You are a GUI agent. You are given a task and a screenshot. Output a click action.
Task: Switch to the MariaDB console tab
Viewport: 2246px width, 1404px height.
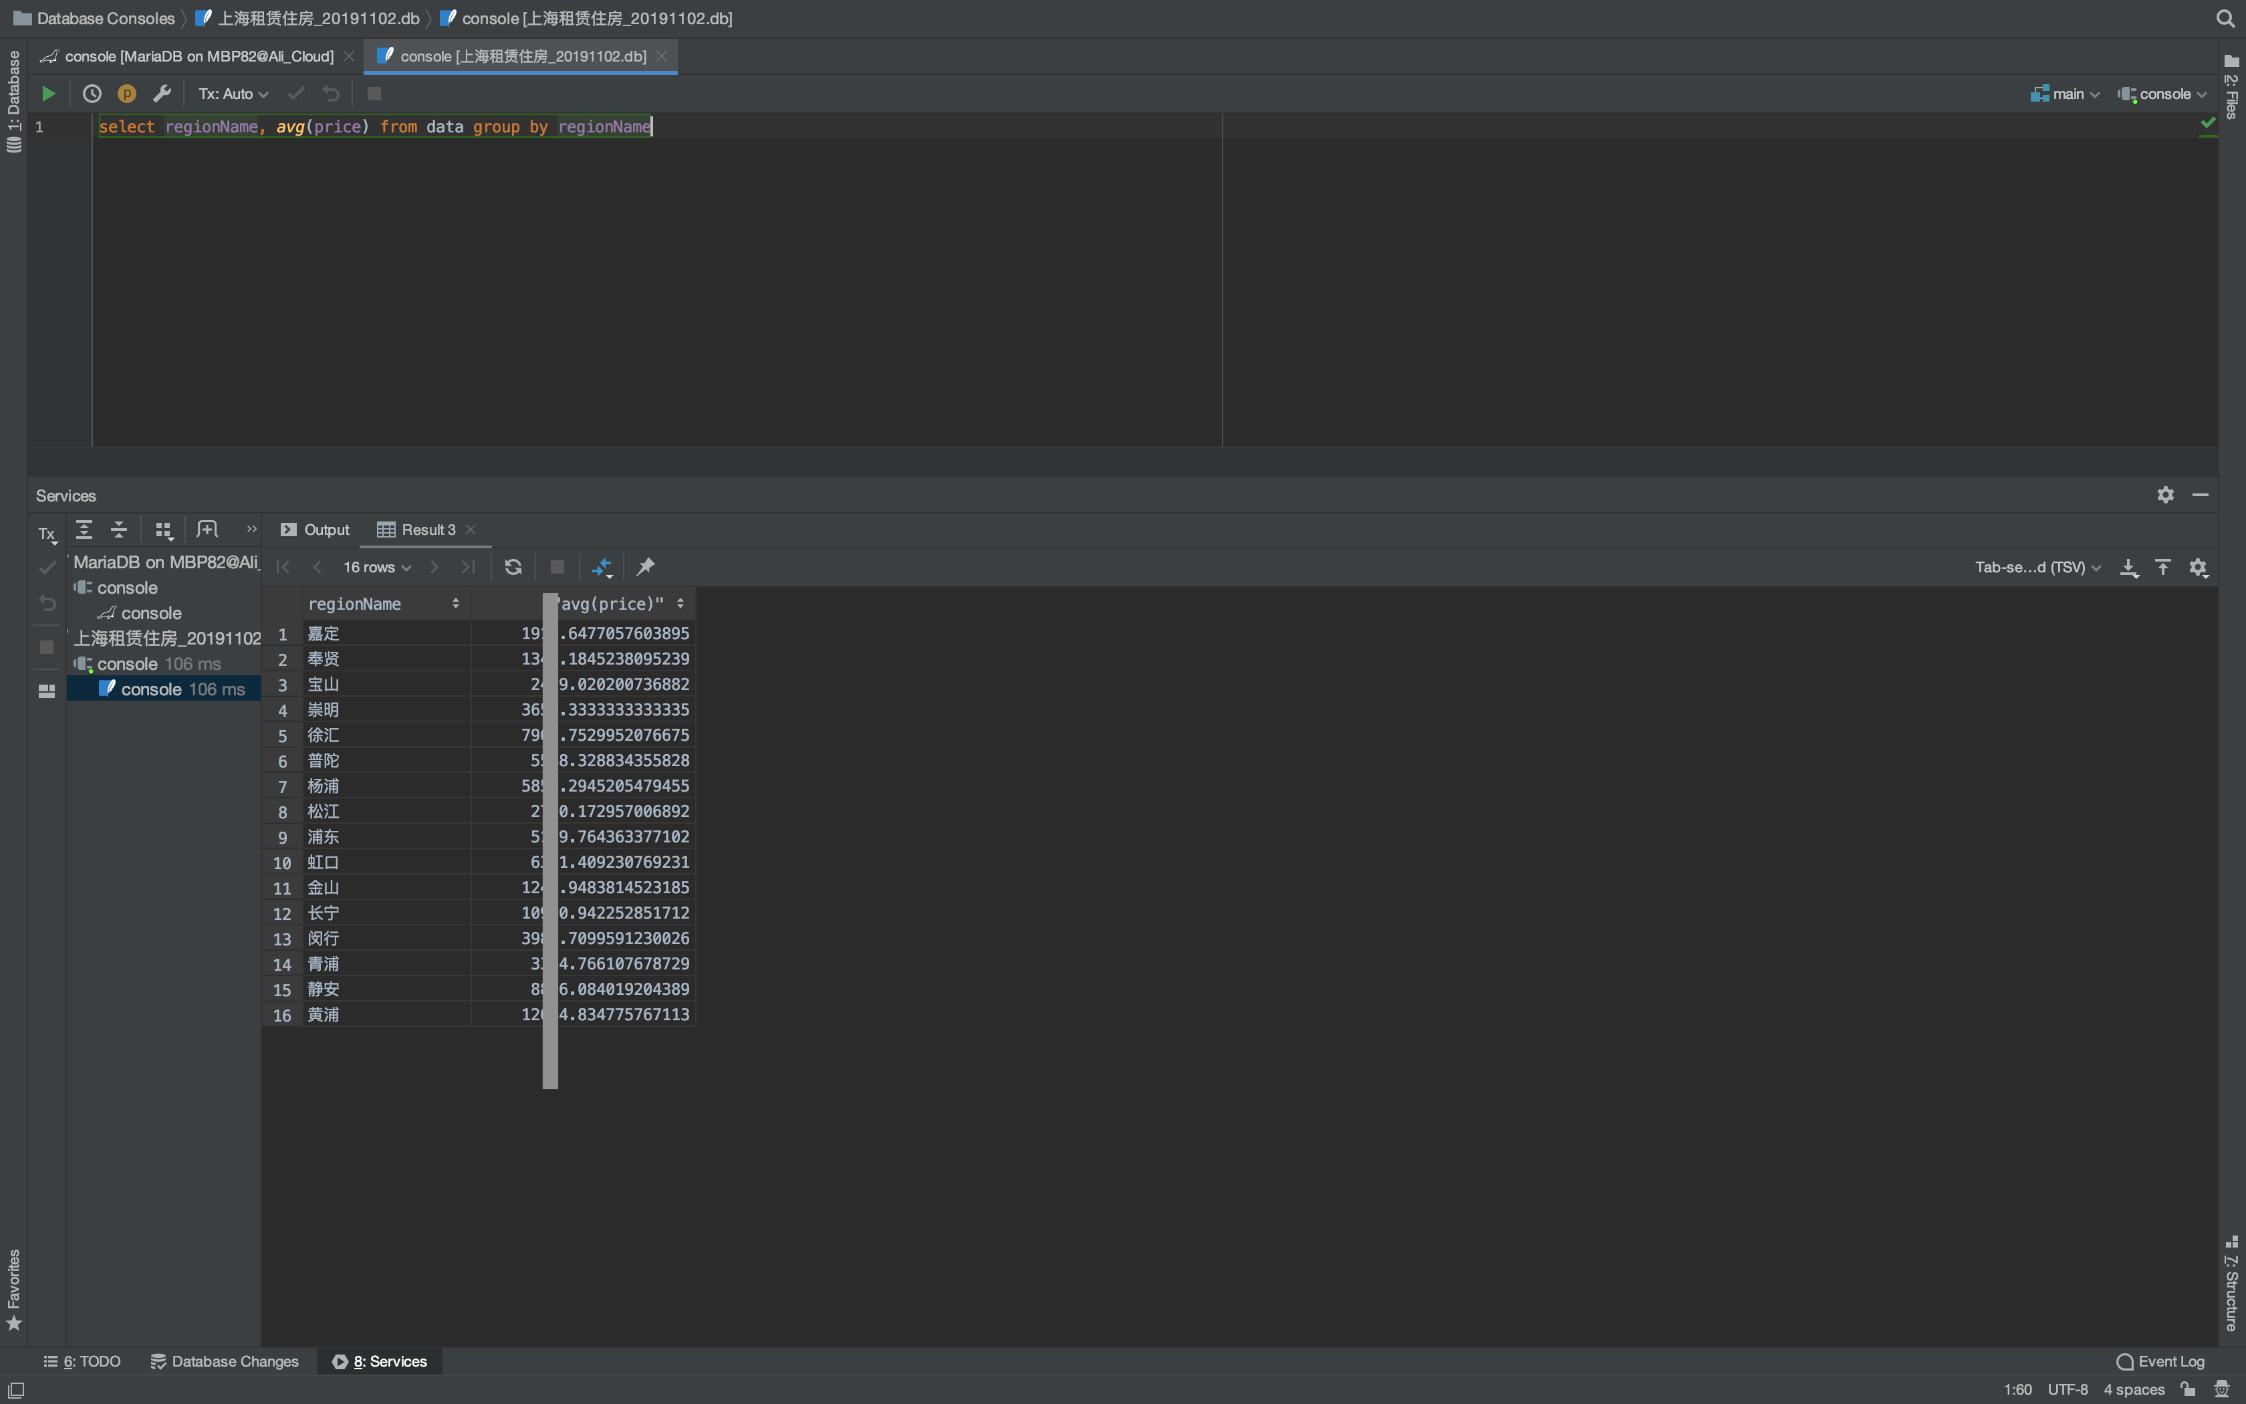click(198, 57)
